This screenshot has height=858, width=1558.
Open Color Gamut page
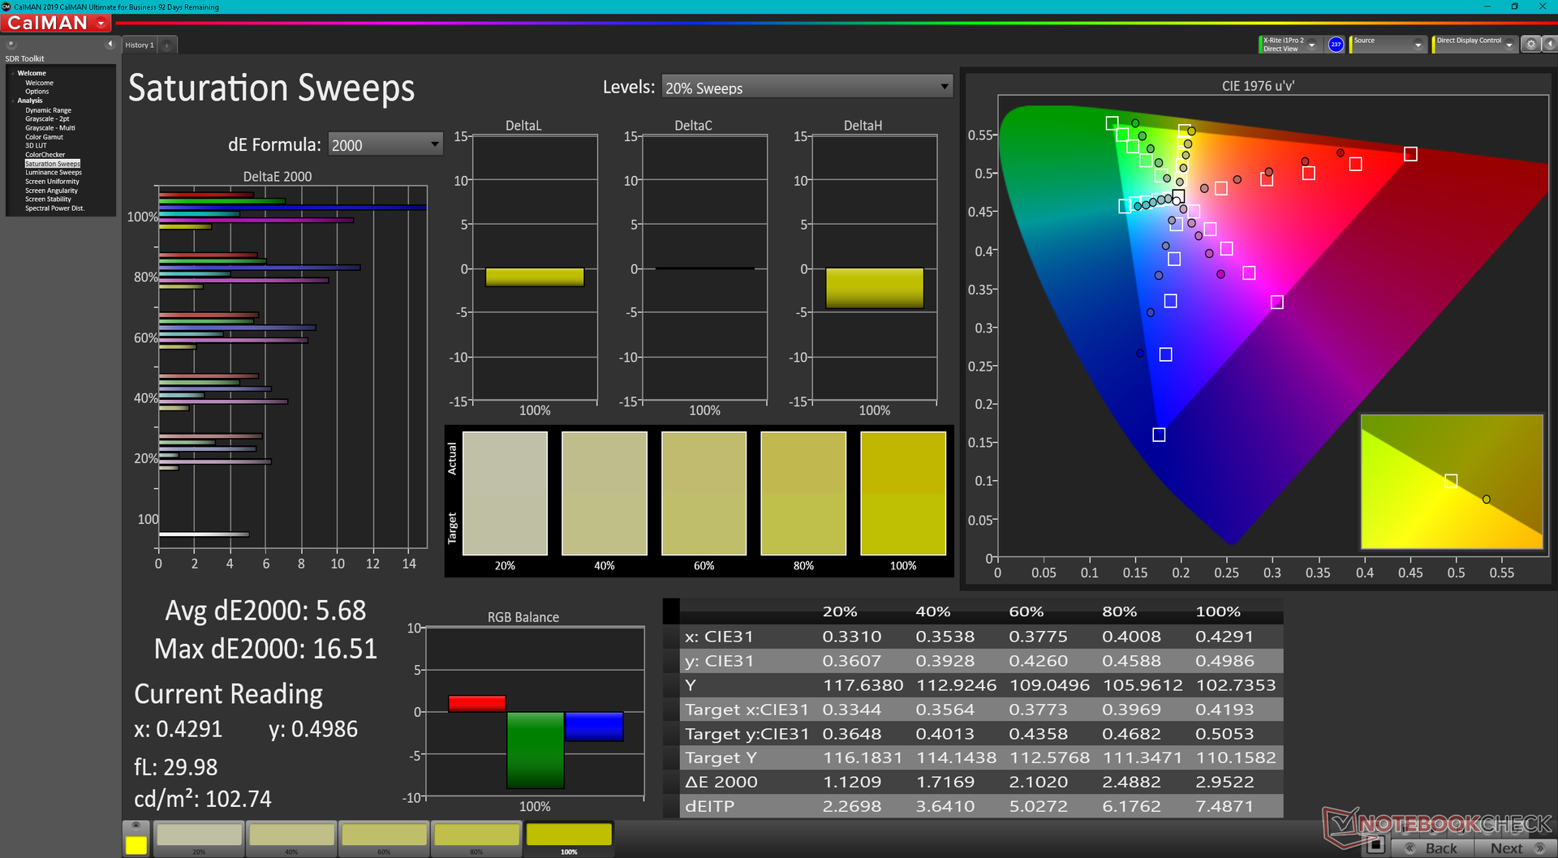point(44,137)
